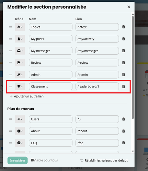Edit the My posts name field
Viewport: 148px width, 171px height.
tap(50, 39)
